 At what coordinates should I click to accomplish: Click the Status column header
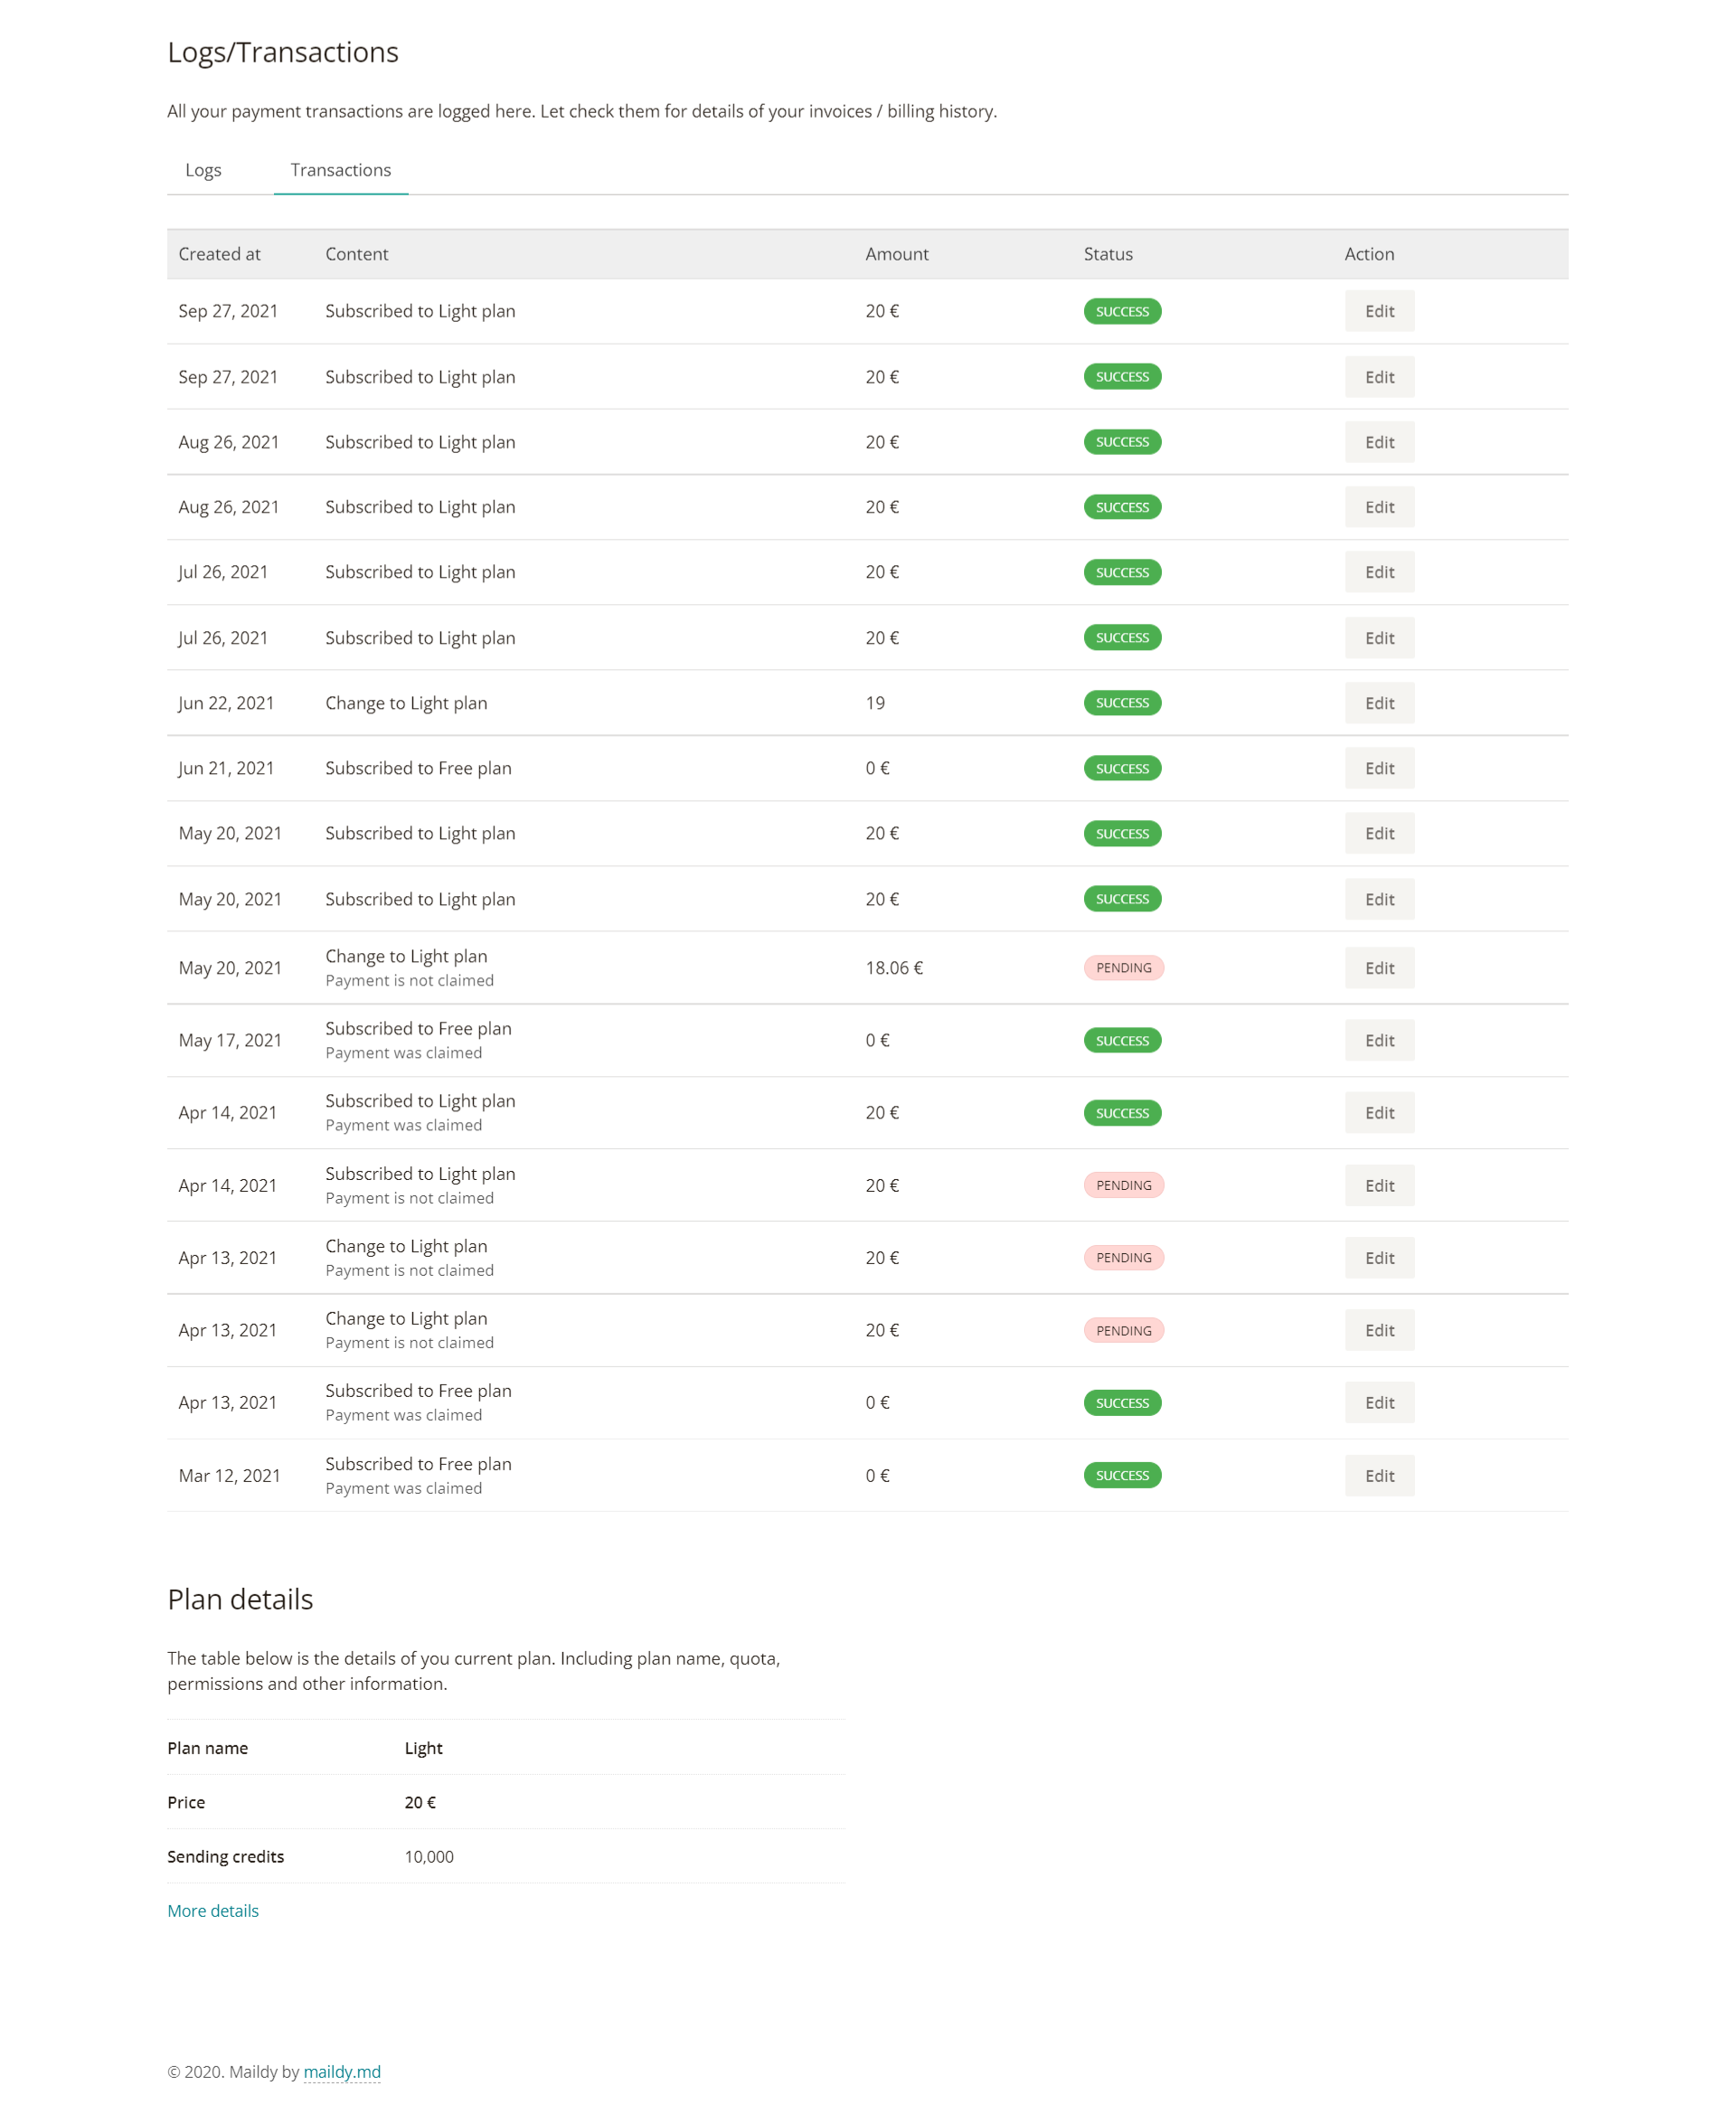[x=1108, y=254]
